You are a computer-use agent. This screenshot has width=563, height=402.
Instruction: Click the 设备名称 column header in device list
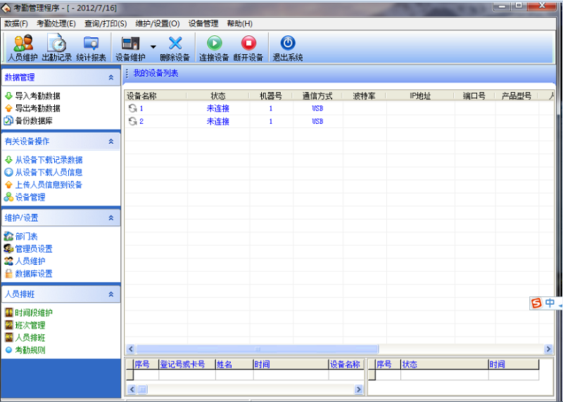pos(156,96)
